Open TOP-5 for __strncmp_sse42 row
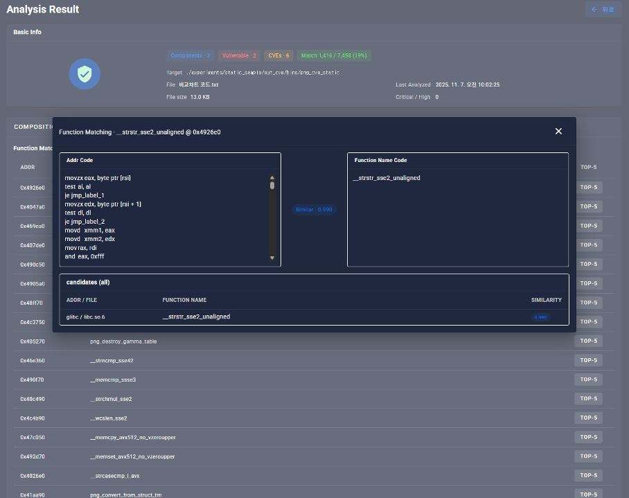The image size is (629, 498). click(x=588, y=360)
